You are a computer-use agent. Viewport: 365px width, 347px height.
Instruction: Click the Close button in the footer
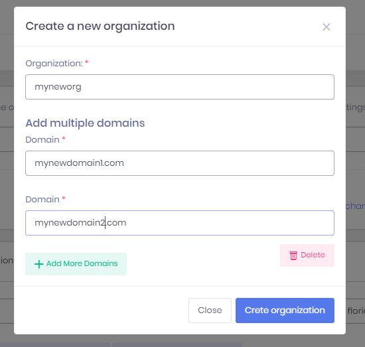tap(210, 311)
